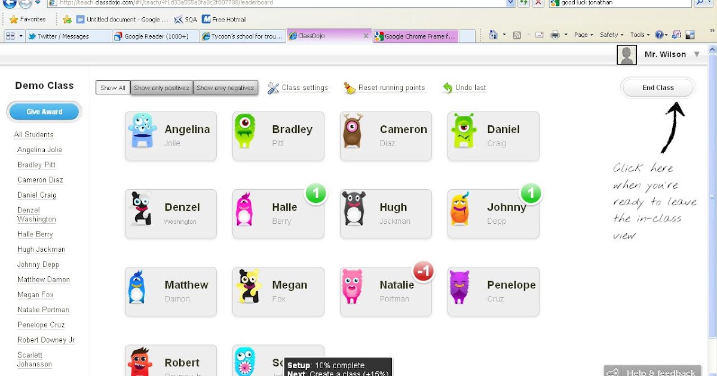Click the search magnifier icon
This screenshot has height=376, width=717.
coord(699,3)
